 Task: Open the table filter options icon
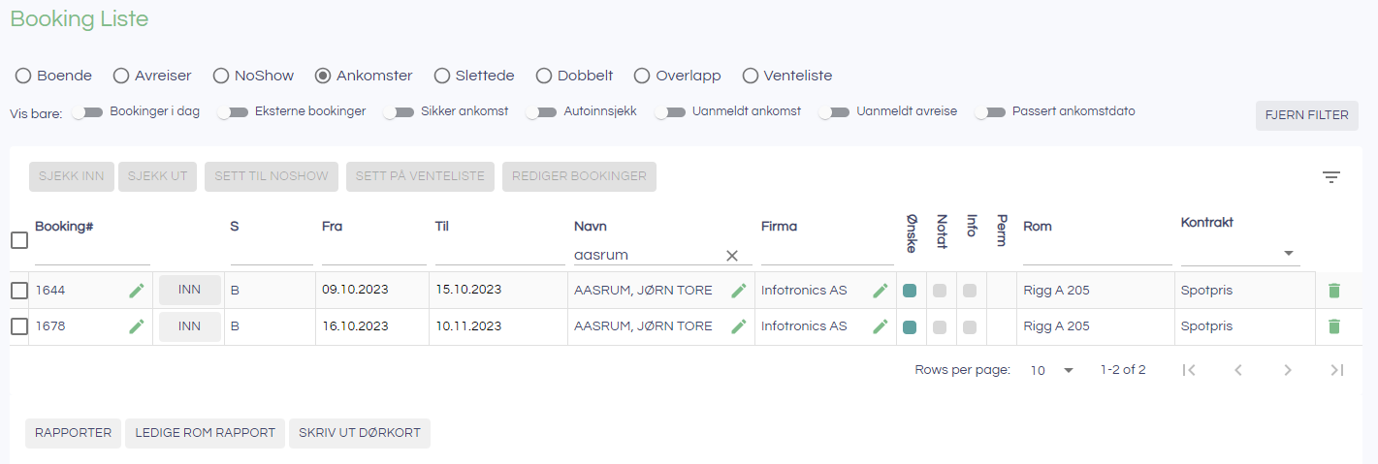coord(1331,177)
